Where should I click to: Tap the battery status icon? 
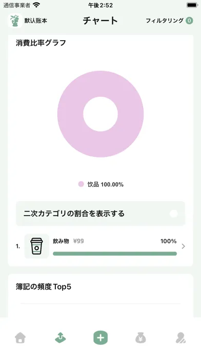192,5
